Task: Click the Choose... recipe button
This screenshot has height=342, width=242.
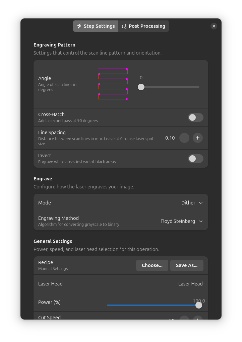Action: pyautogui.click(x=152, y=265)
